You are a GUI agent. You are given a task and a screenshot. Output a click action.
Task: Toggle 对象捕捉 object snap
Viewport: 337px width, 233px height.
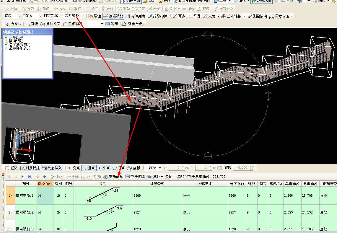click(x=30, y=168)
